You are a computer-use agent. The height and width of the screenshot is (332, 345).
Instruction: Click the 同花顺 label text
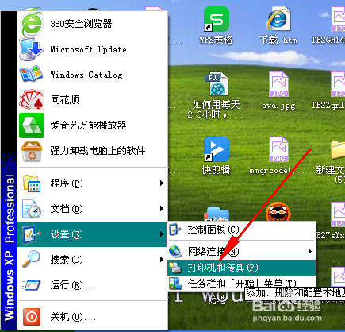point(65,100)
